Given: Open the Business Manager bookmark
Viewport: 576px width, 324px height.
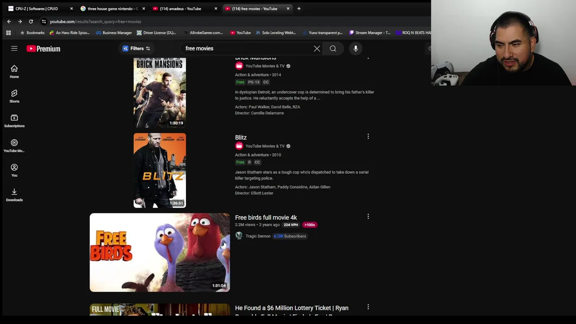Looking at the screenshot, I should 113,33.
